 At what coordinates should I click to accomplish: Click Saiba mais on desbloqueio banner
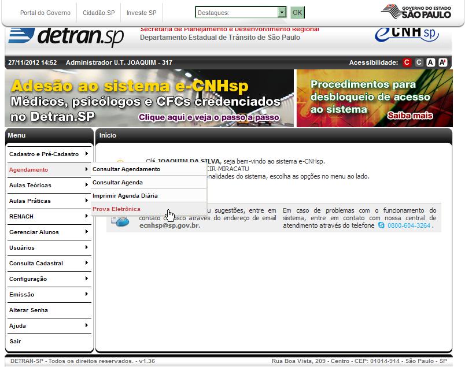410,116
